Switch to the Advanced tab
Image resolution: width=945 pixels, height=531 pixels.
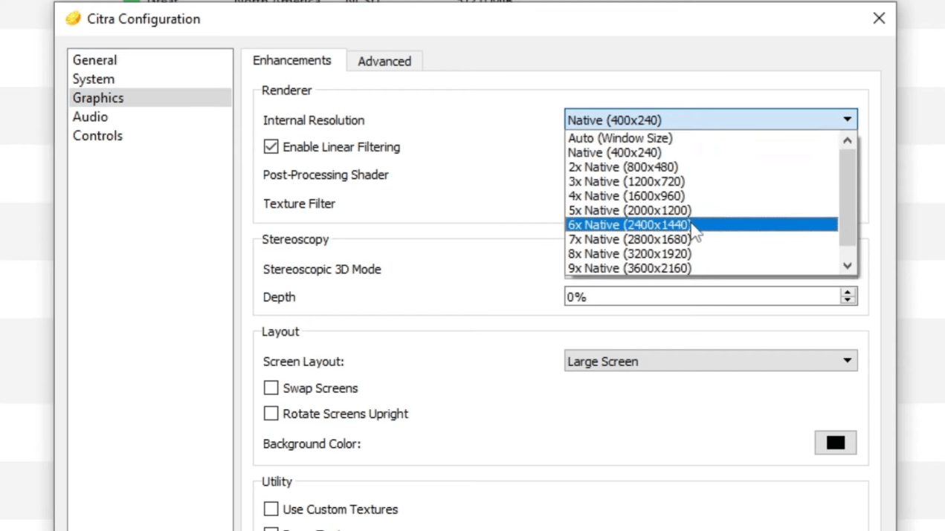[x=384, y=62]
